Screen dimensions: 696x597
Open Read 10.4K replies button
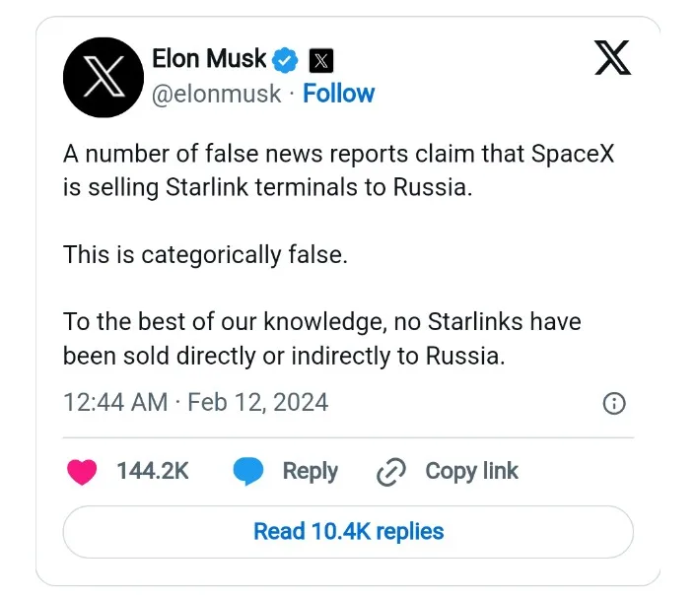[x=348, y=532]
